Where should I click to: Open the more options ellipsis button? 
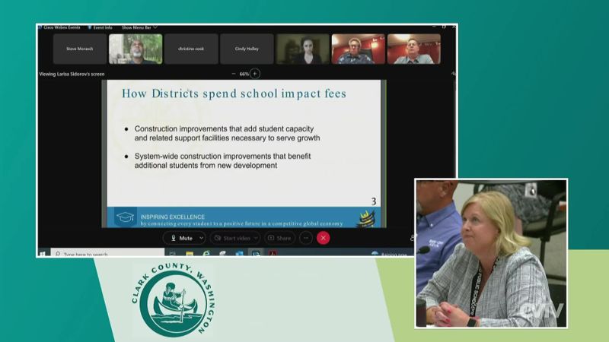click(306, 238)
